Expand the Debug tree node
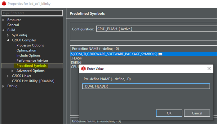The image size is (217, 124). (x=3, y=86)
